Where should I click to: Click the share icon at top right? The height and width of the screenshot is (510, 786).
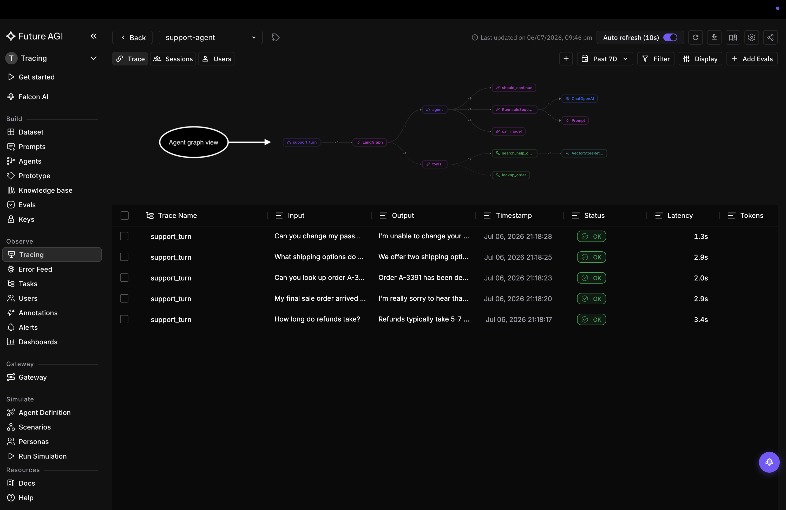click(770, 37)
